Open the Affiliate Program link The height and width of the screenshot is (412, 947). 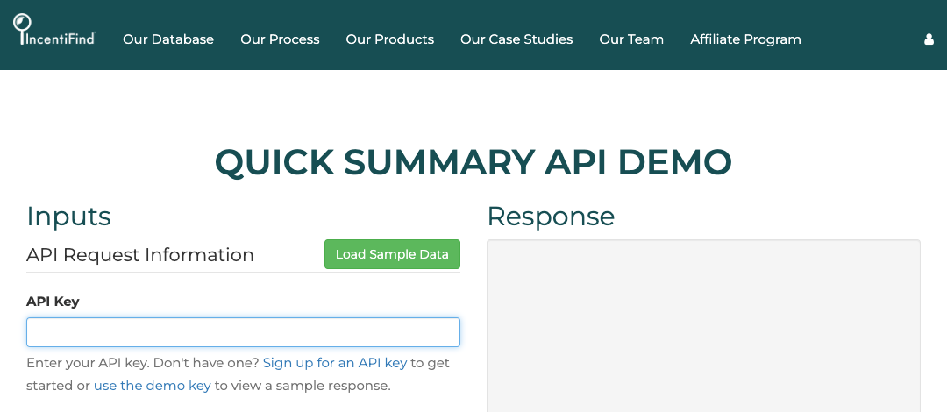click(746, 39)
